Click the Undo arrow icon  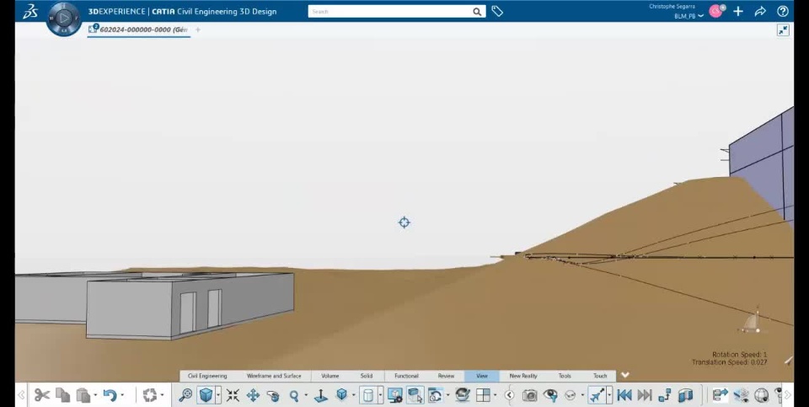pyautogui.click(x=110, y=396)
